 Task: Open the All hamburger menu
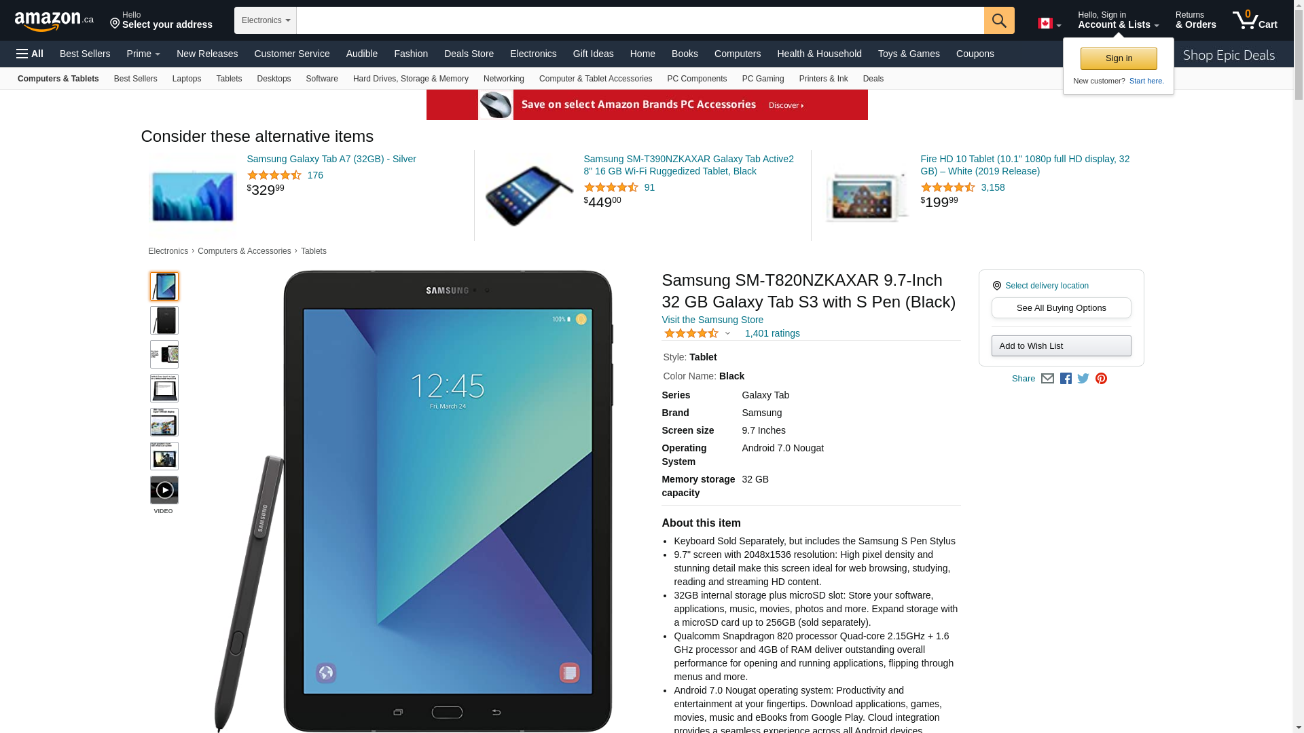(x=30, y=54)
